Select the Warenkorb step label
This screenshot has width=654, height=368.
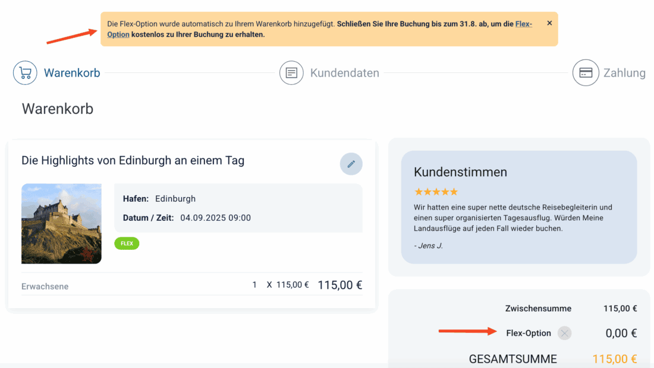coord(72,73)
